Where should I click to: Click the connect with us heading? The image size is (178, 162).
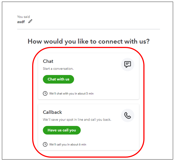[x=89, y=41]
